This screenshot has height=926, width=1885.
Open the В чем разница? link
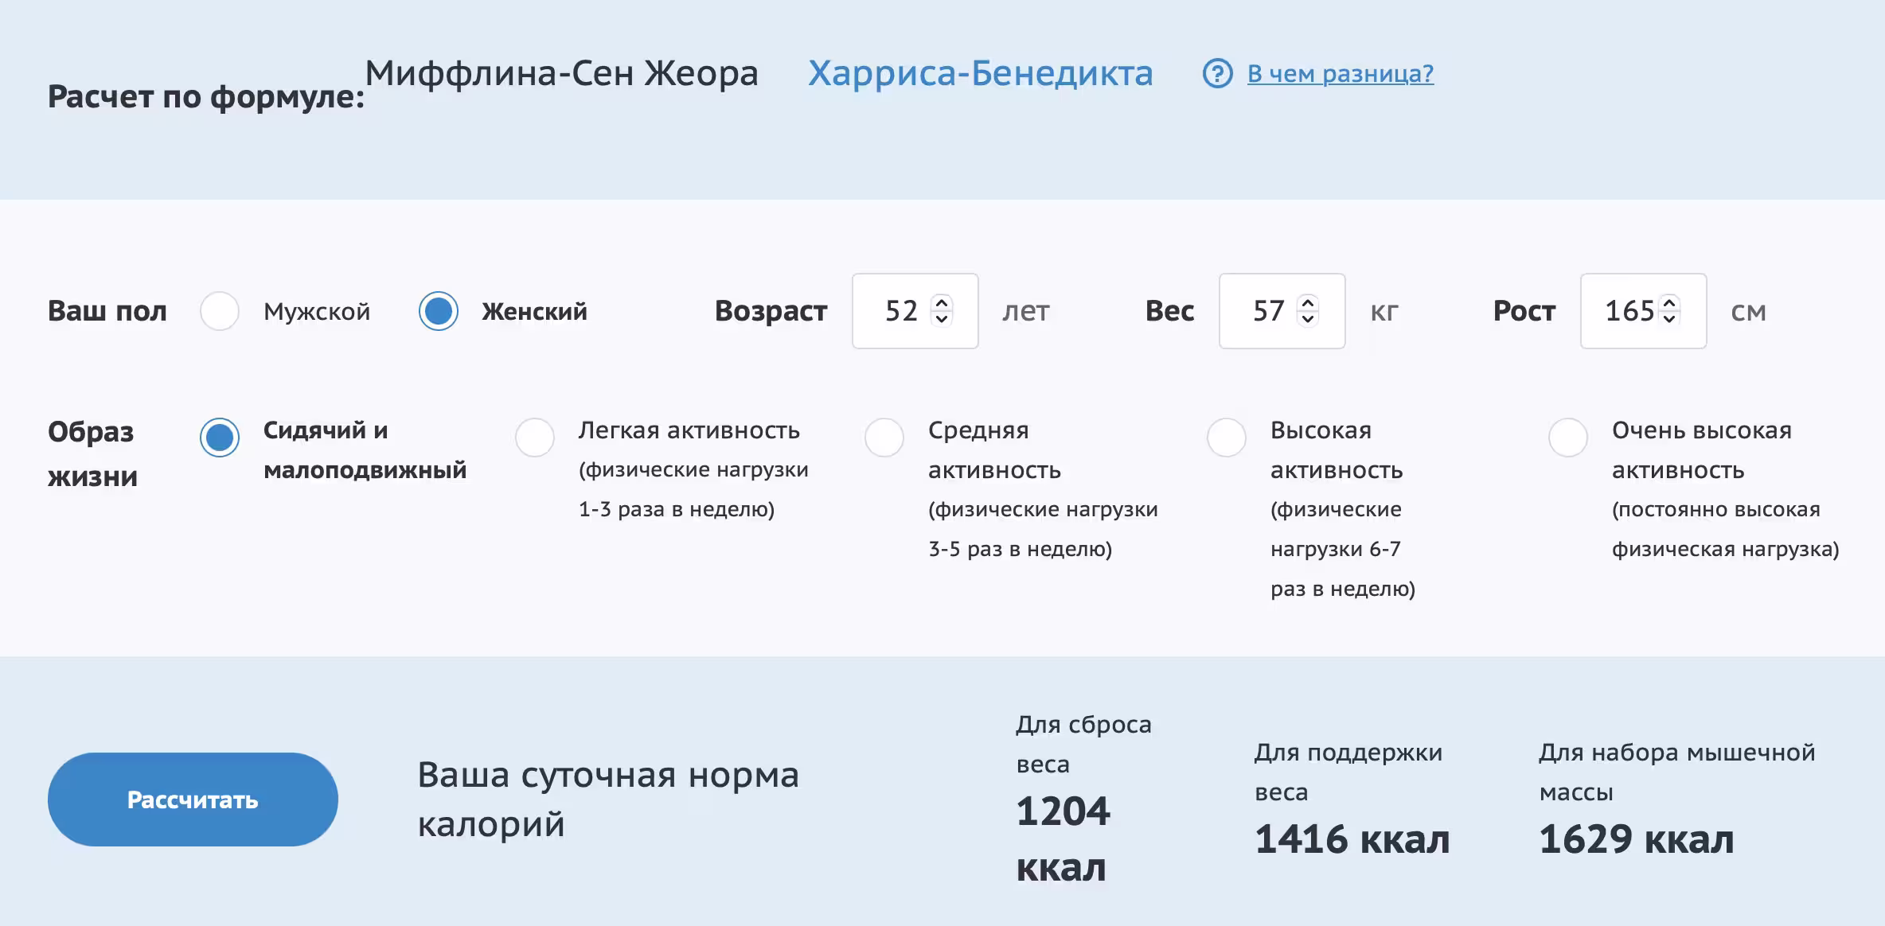coord(1340,74)
